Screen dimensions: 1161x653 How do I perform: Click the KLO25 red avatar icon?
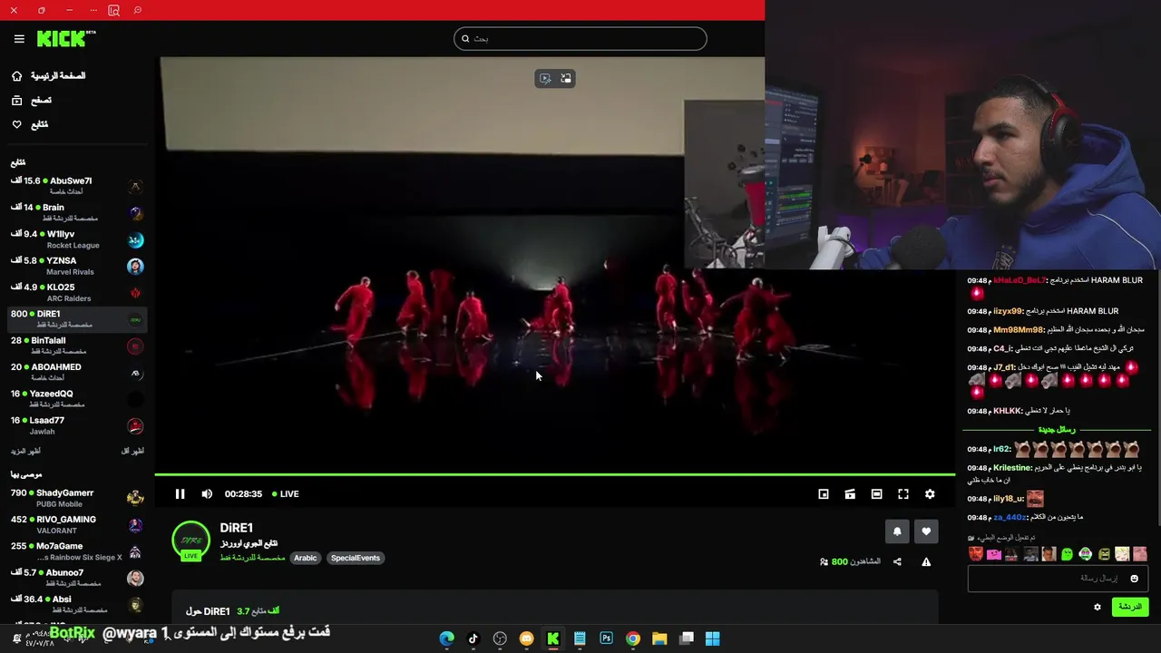click(135, 293)
